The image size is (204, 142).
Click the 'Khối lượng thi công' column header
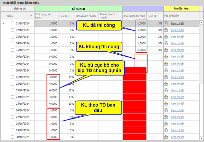(134, 16)
